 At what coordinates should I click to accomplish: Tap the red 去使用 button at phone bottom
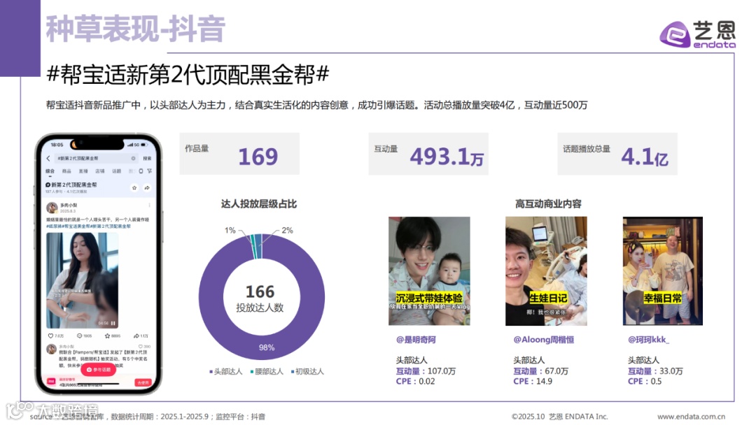(143, 382)
